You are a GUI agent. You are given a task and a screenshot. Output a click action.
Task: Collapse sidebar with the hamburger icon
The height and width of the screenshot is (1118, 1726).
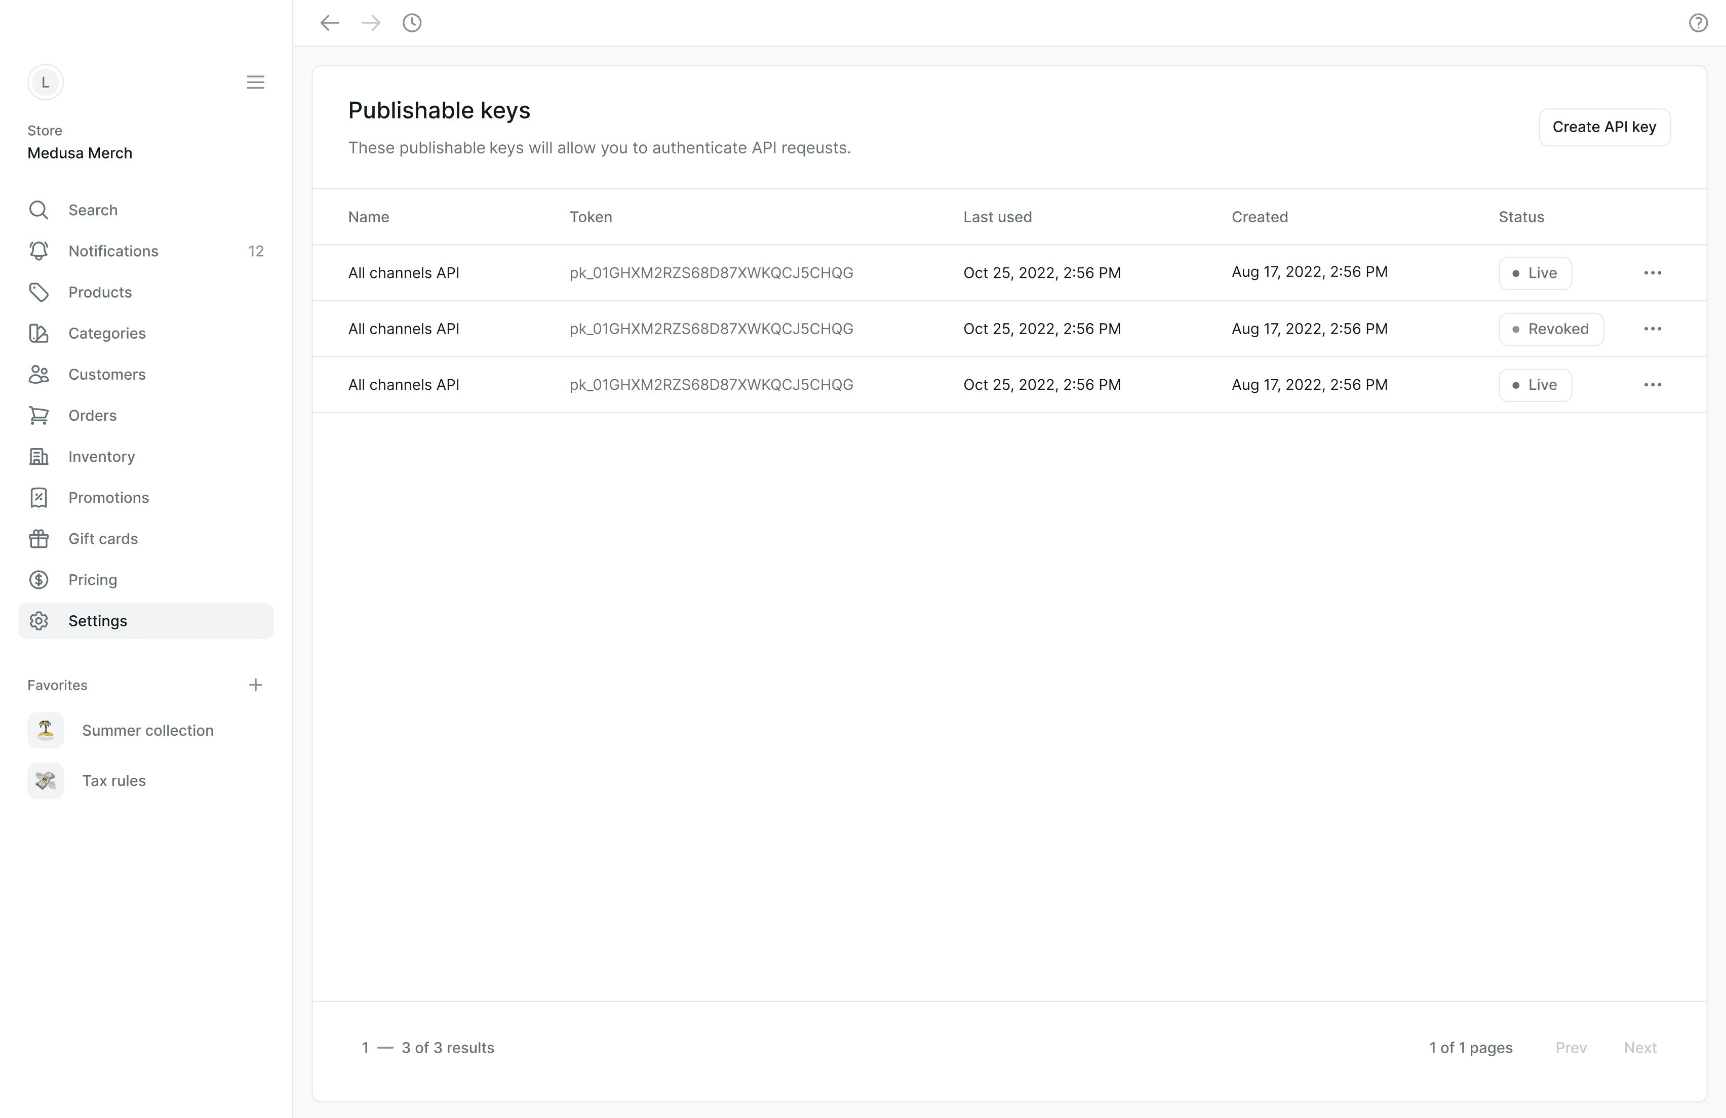(255, 82)
